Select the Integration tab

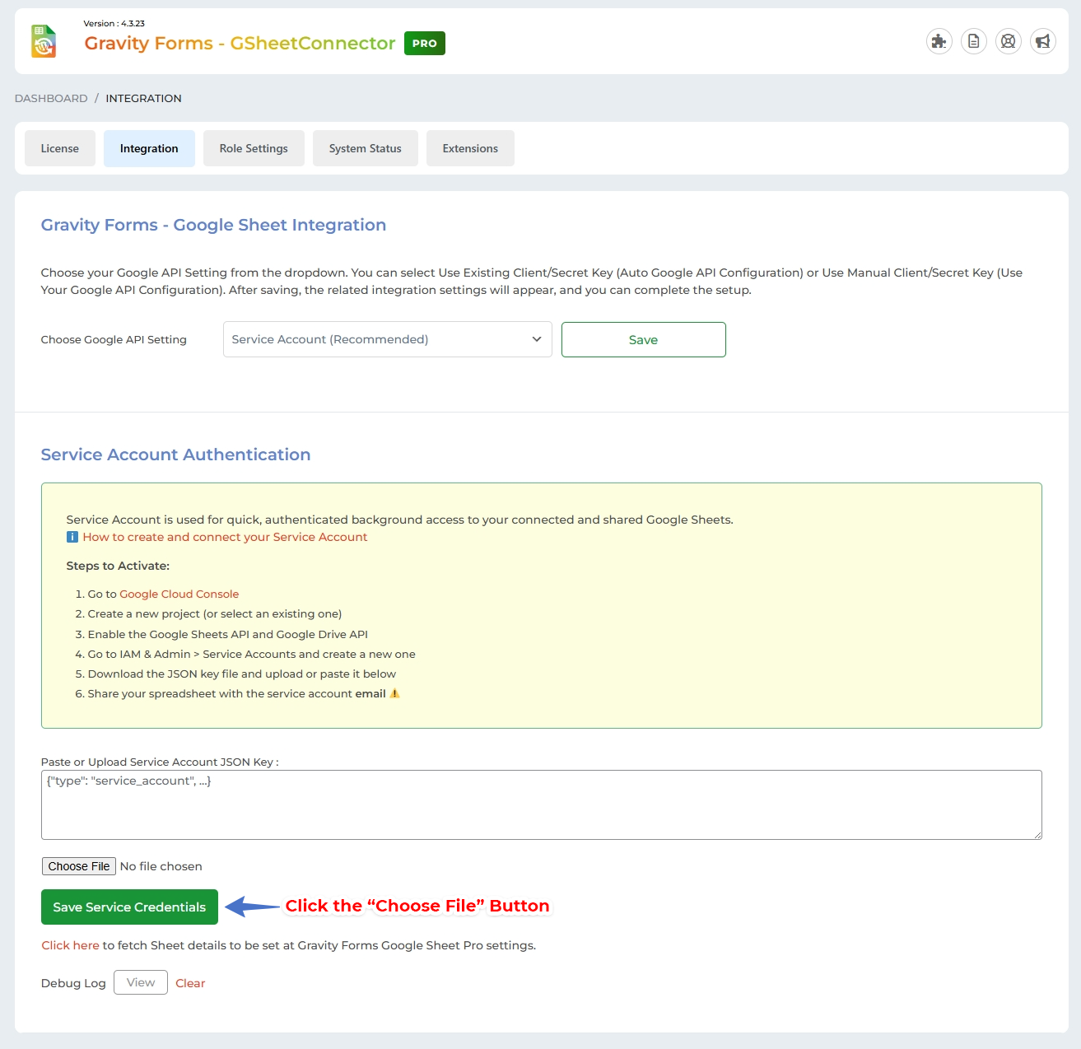coord(149,148)
